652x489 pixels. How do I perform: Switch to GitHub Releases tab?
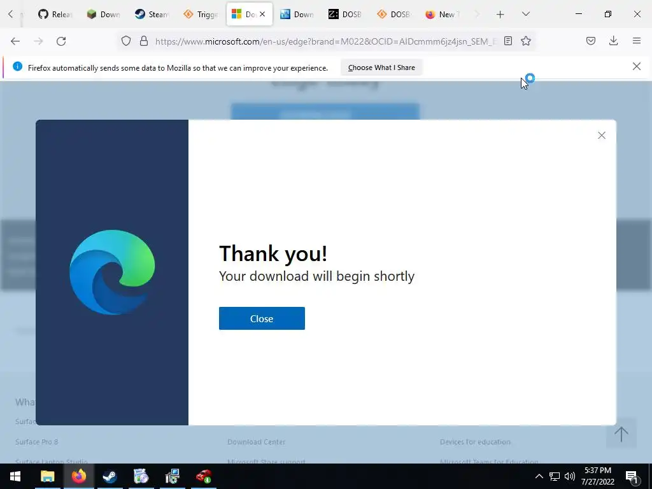[x=55, y=14]
